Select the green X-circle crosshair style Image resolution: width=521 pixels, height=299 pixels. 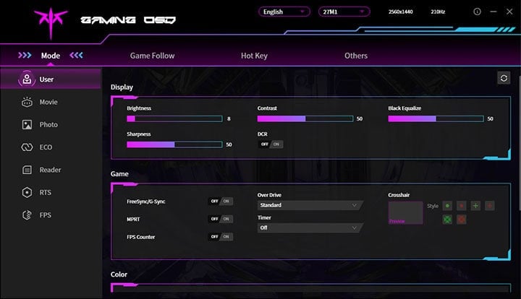[447, 219]
